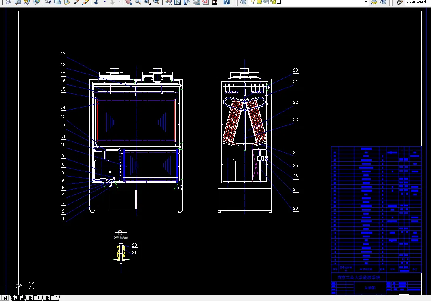Open the Block Editor icon
Image resolution: width=431 pixels, height=302 pixels.
(85, 2)
